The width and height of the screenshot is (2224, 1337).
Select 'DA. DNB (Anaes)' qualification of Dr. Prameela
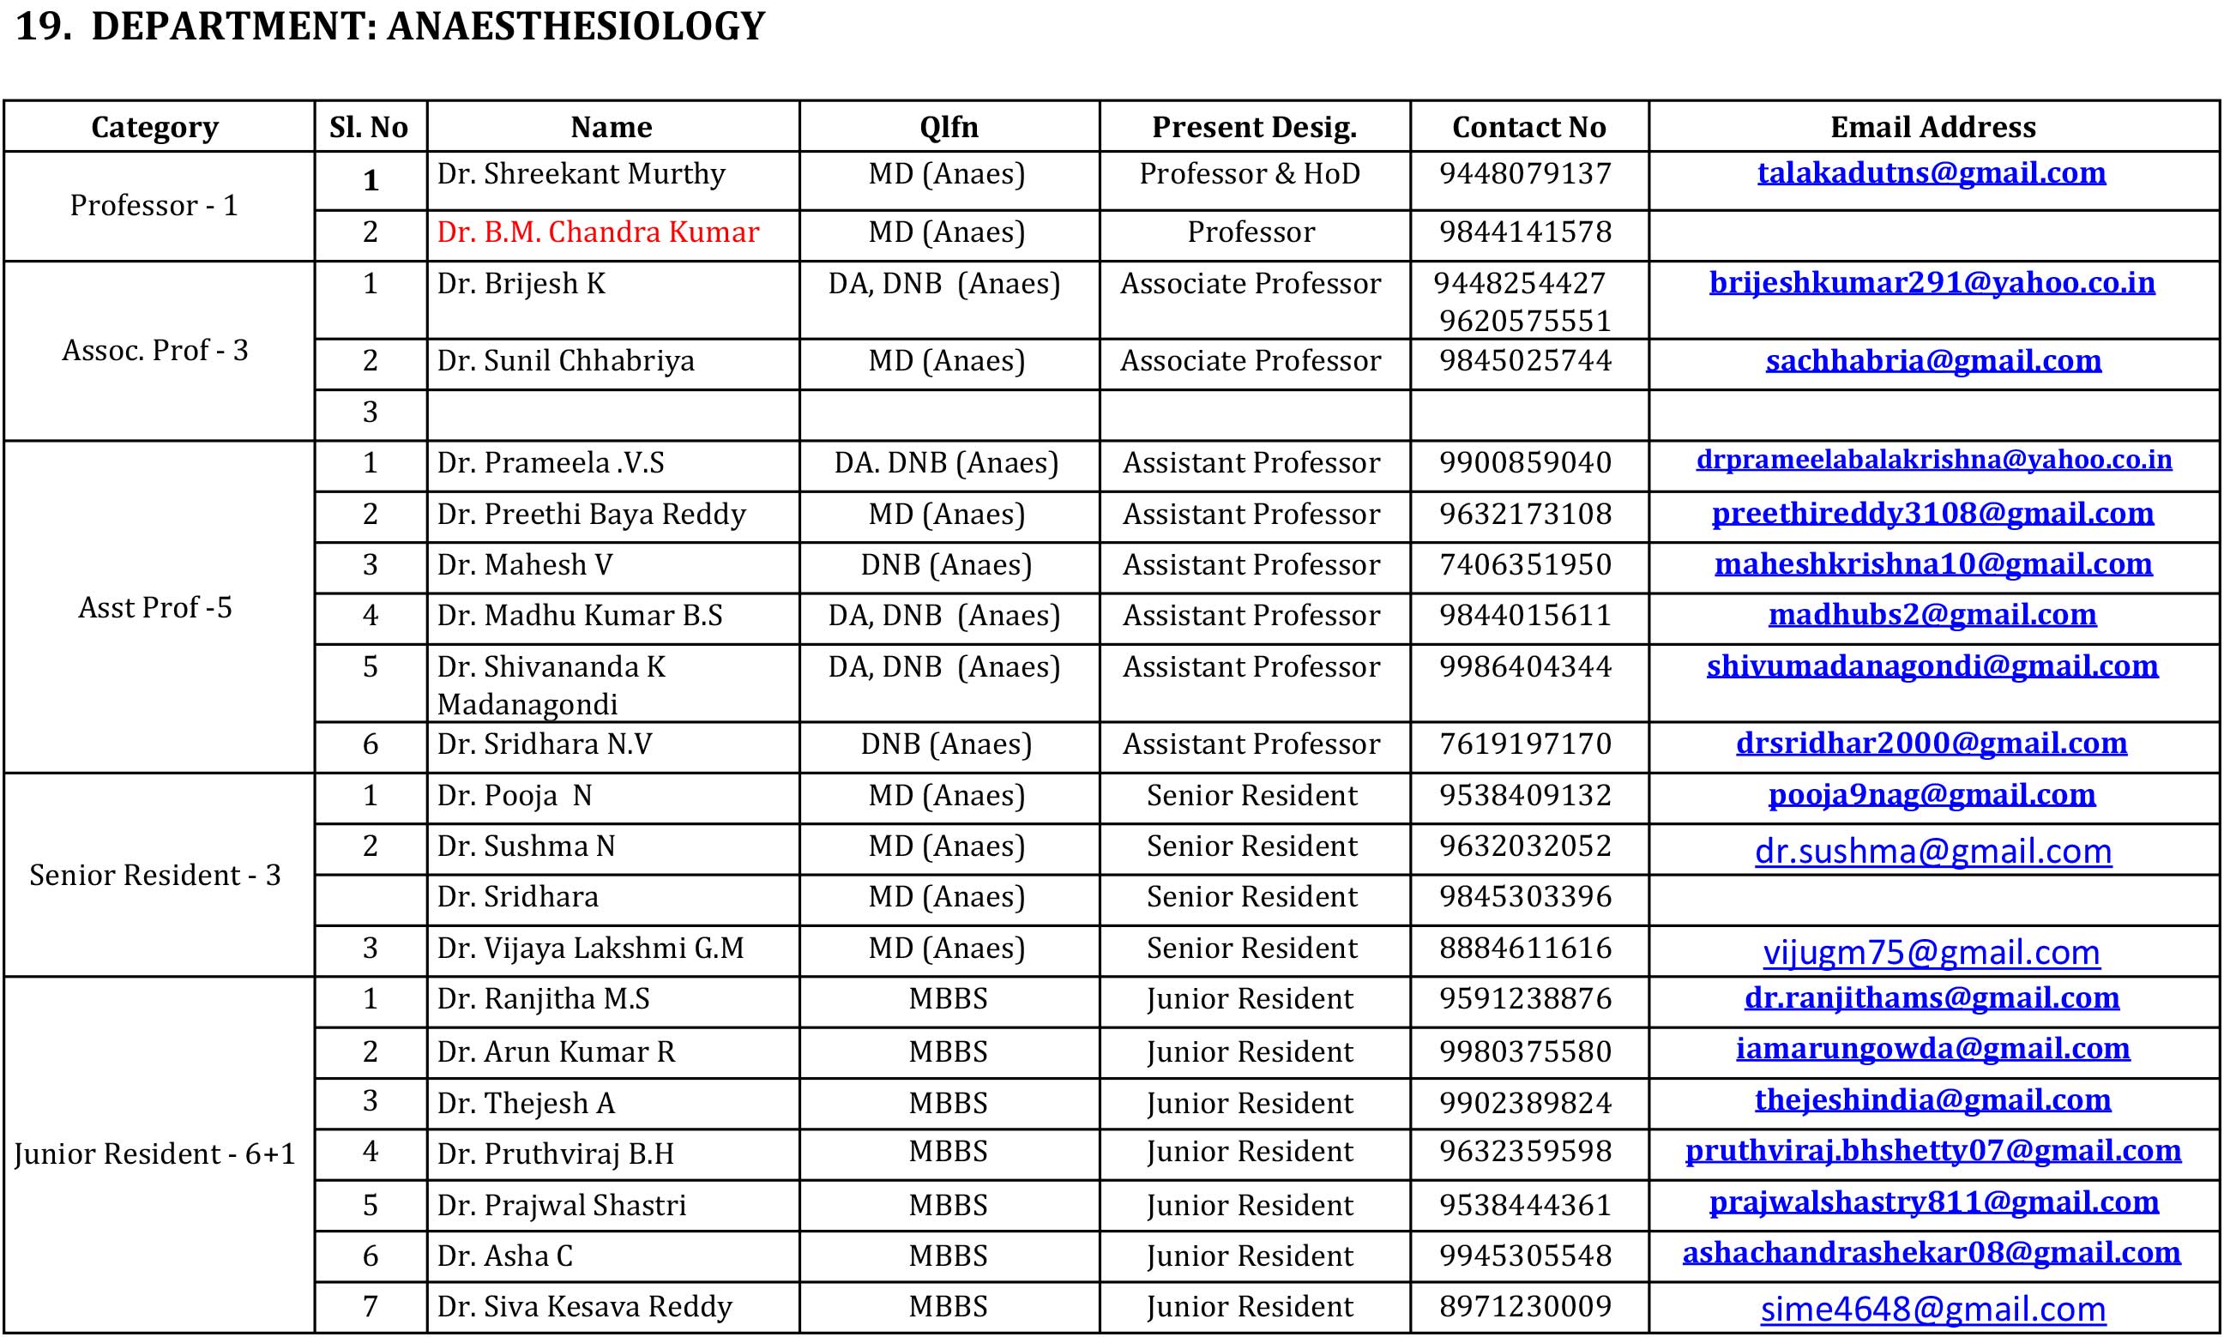[946, 463]
